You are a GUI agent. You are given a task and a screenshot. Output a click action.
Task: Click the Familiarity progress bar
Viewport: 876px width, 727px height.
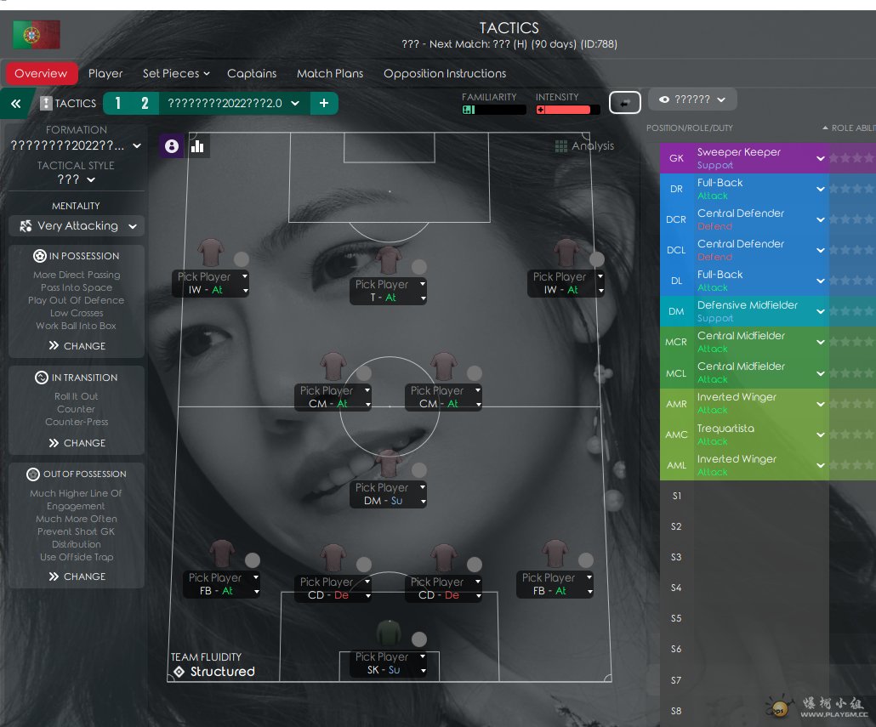(494, 110)
